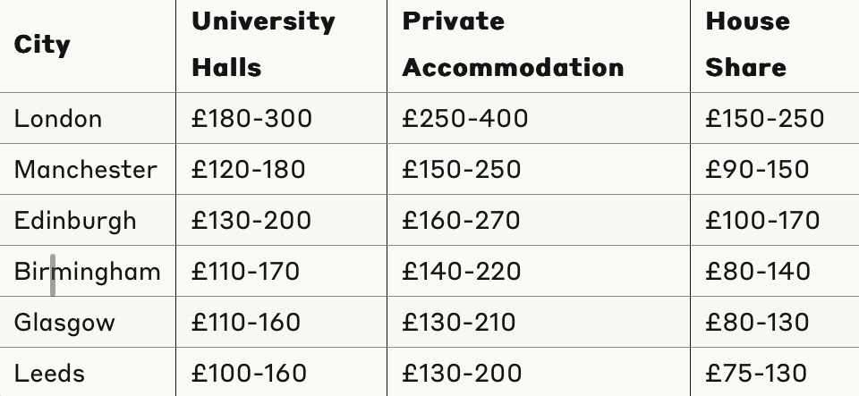Click the Edinburgh city cell
This screenshot has width=859, height=396.
[75, 221]
